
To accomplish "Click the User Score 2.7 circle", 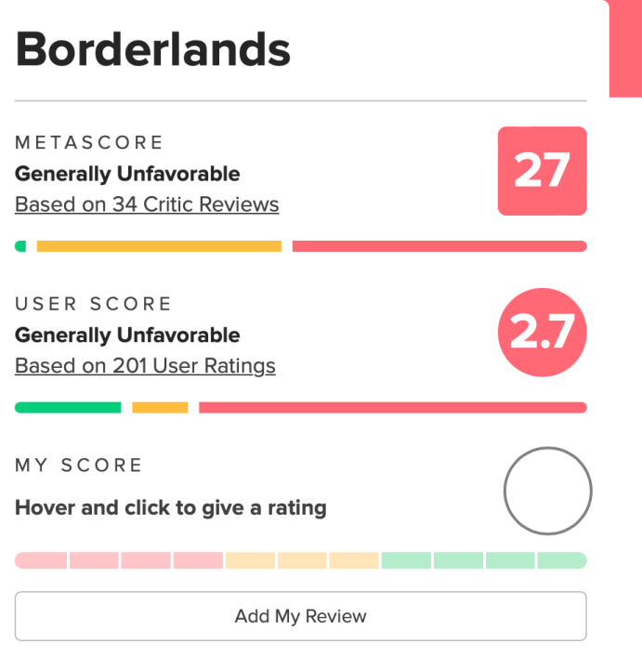I will (543, 333).
